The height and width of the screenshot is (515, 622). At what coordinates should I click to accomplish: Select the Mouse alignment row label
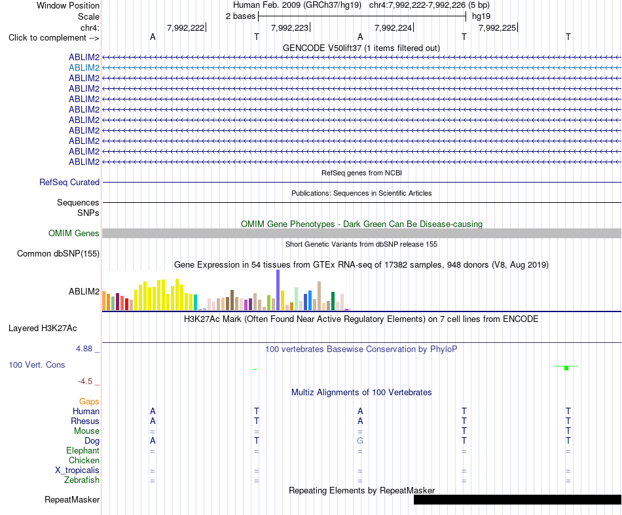coord(86,431)
